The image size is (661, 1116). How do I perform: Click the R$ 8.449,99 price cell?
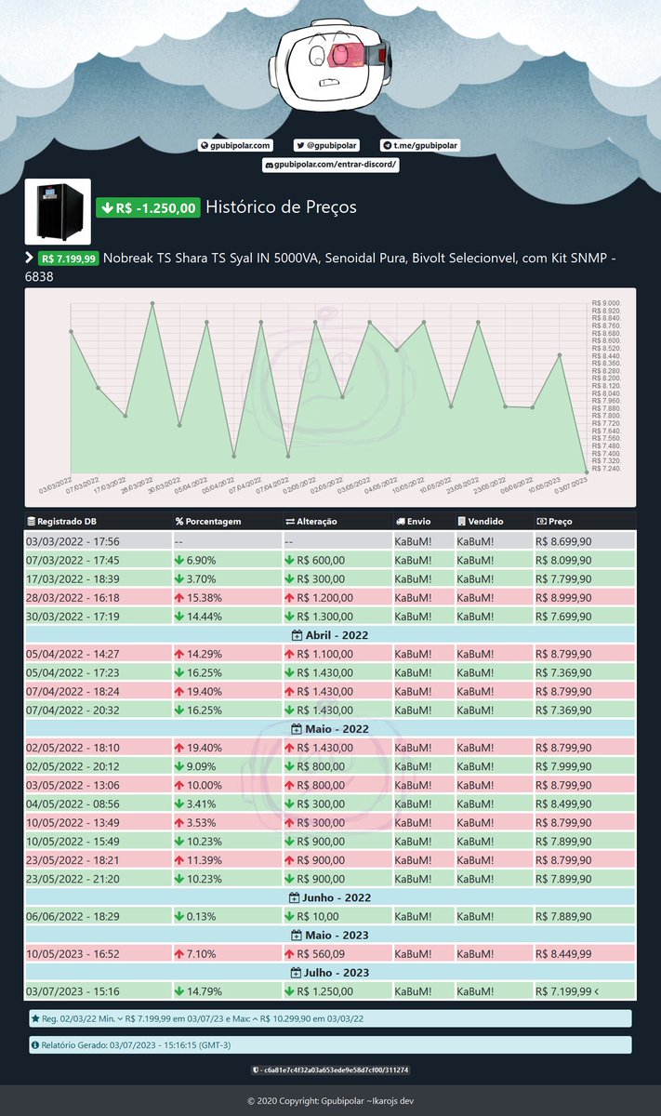(x=585, y=953)
